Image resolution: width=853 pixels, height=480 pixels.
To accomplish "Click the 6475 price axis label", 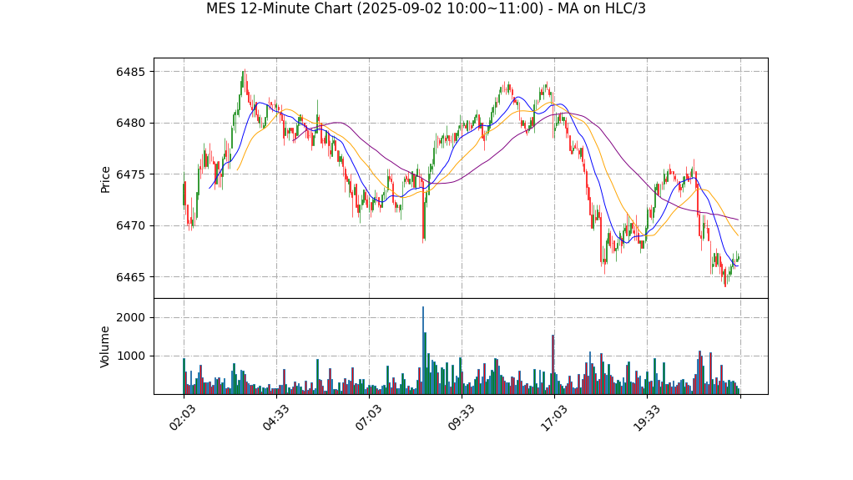I will (x=130, y=174).
